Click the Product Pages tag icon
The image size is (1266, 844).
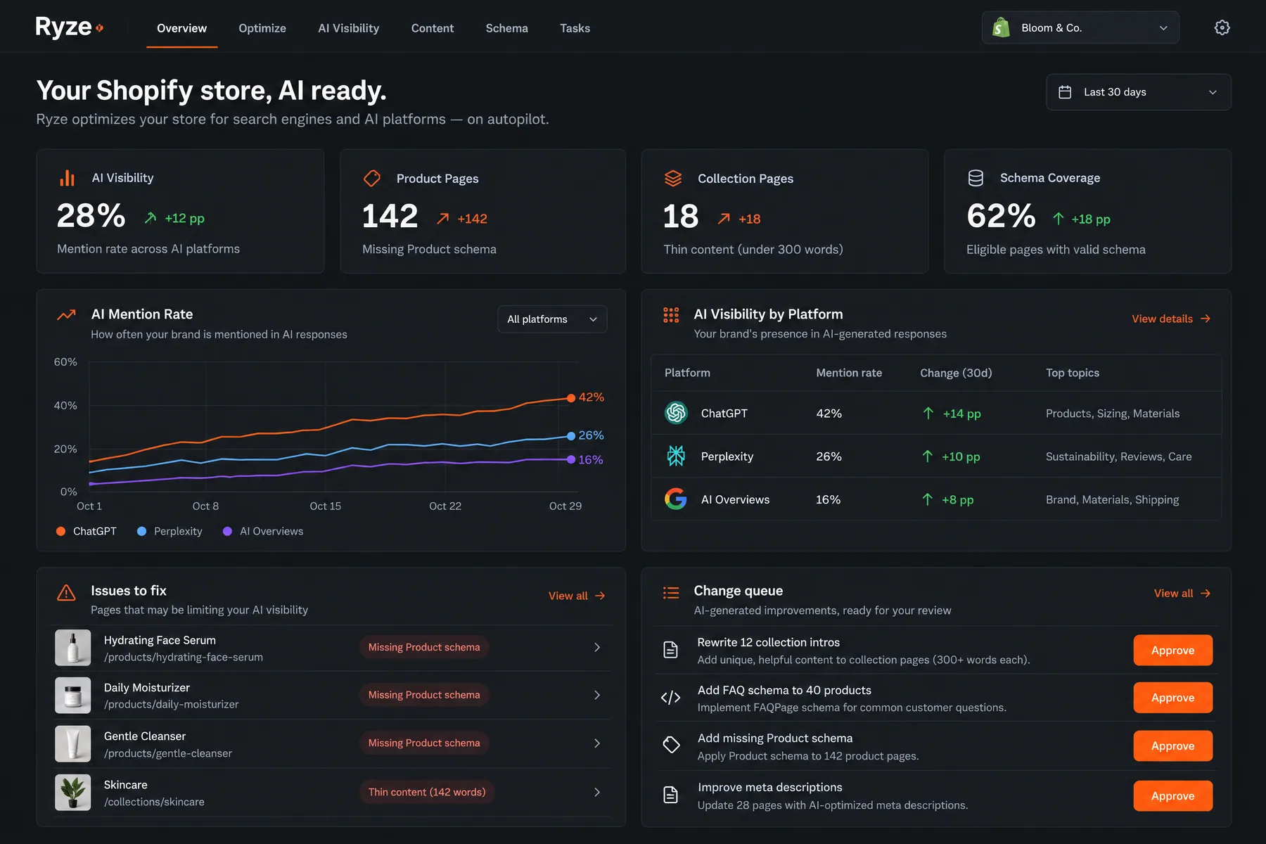click(x=372, y=179)
